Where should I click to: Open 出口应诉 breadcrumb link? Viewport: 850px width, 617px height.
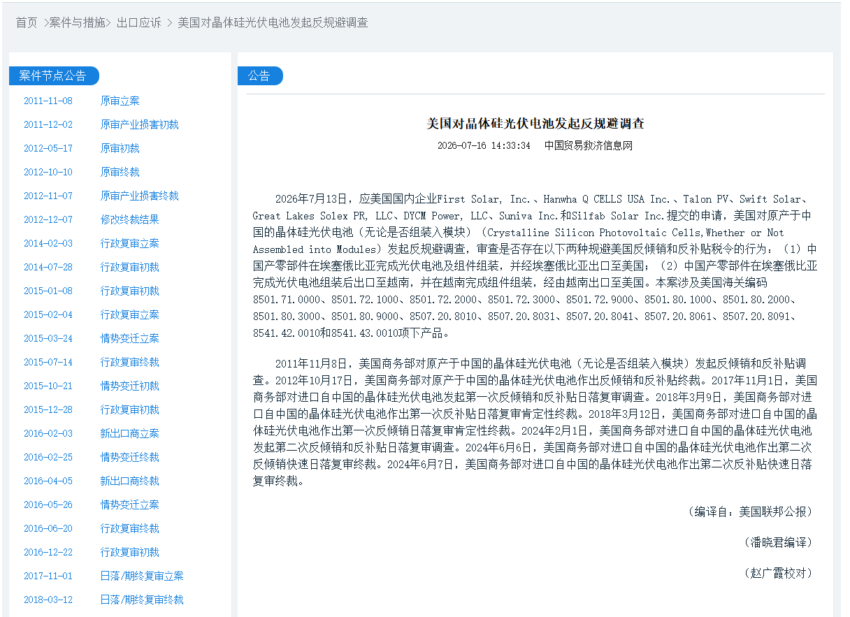139,22
